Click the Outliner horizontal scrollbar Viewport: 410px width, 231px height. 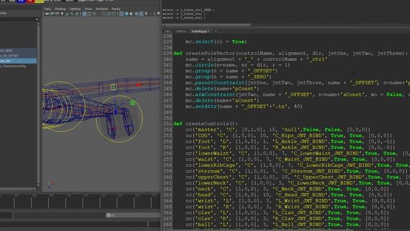point(17,189)
